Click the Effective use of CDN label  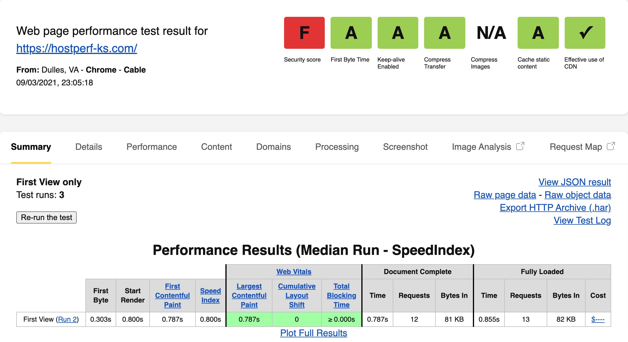click(584, 63)
